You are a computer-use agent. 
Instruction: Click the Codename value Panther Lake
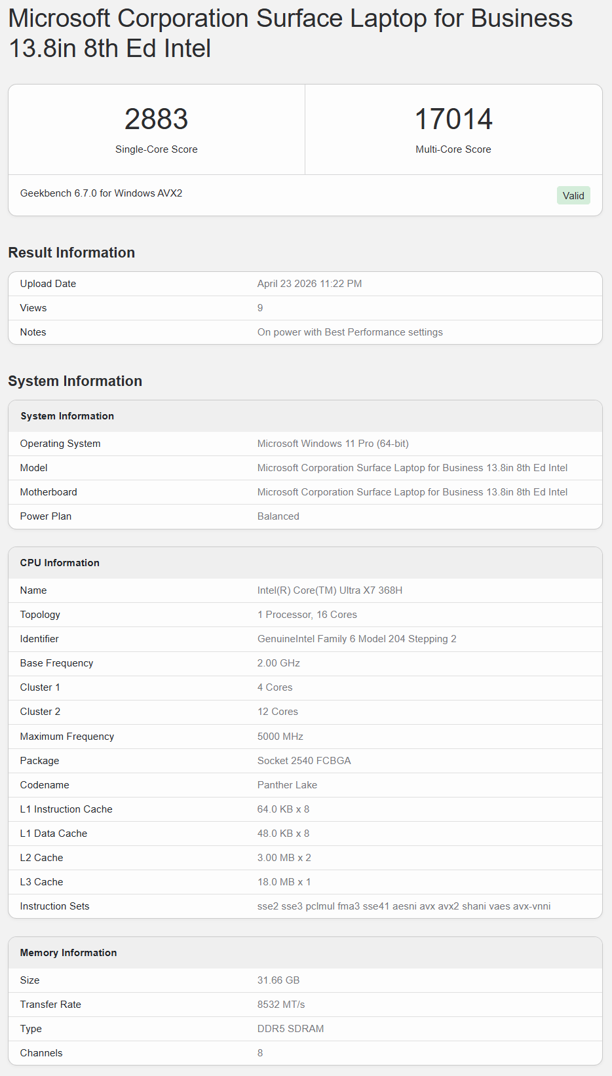coord(287,785)
